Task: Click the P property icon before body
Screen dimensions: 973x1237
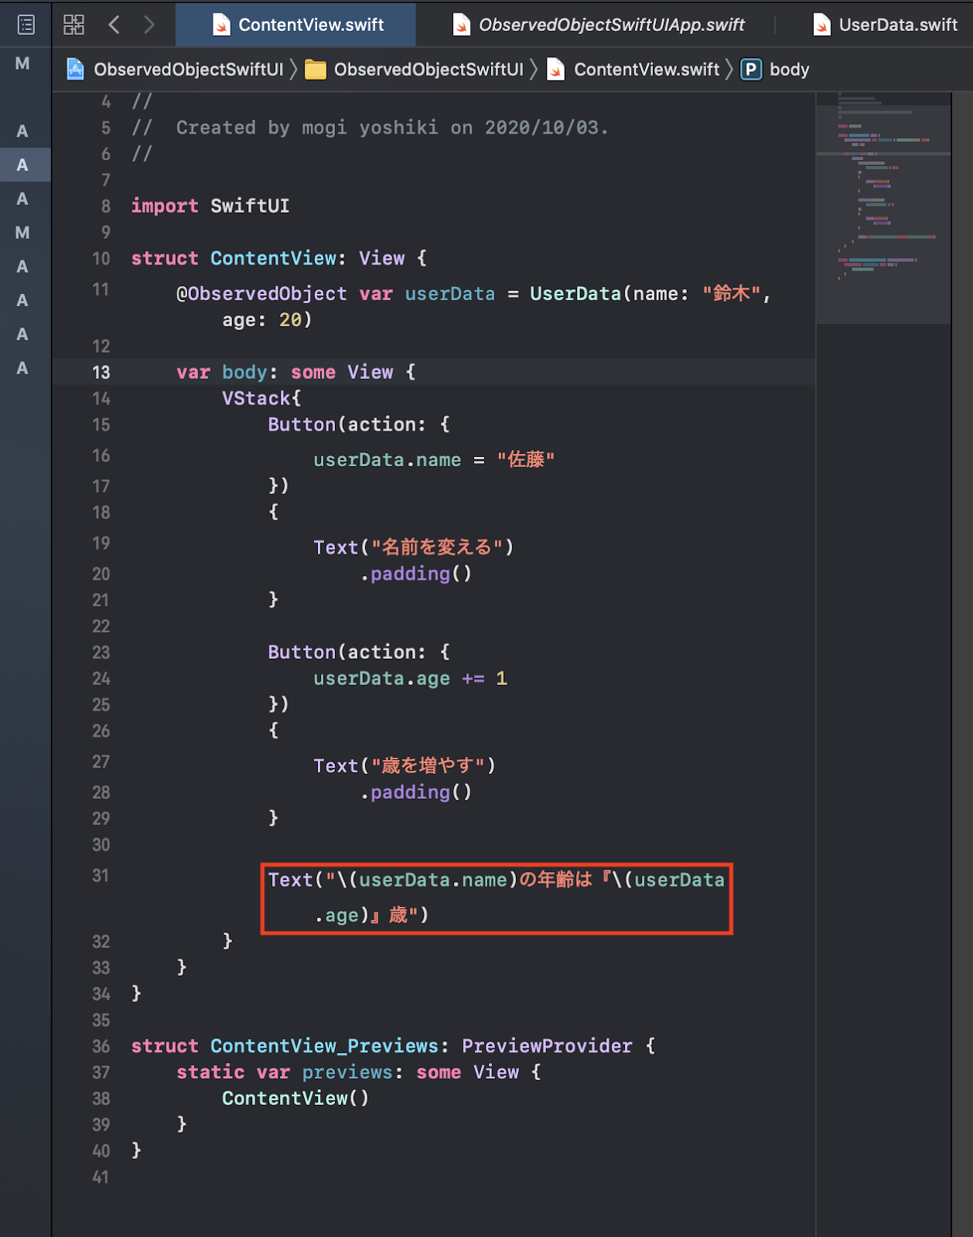Action: (750, 70)
